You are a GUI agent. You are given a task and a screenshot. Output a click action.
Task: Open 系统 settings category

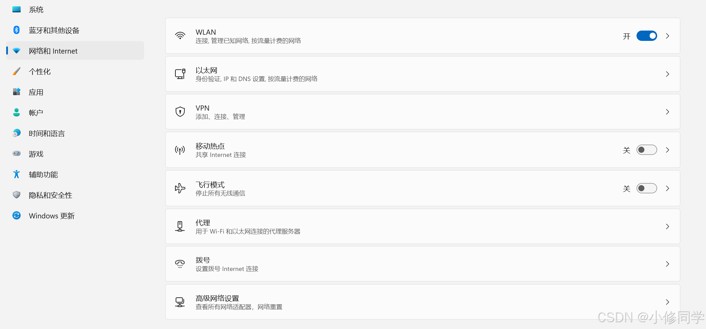(x=75, y=10)
